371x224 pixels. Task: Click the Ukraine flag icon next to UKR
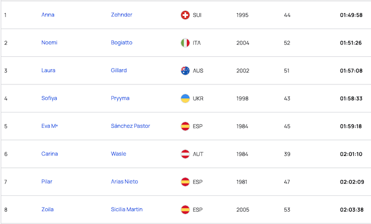pos(185,98)
